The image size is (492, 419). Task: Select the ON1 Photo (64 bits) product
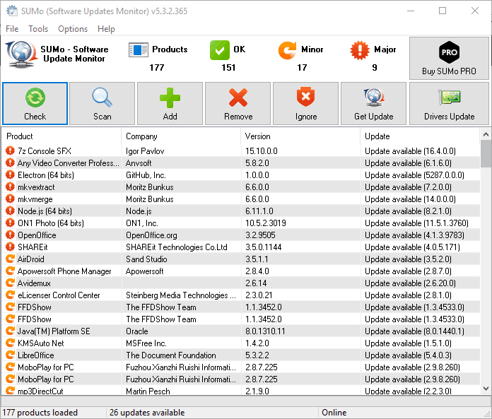(x=241, y=223)
